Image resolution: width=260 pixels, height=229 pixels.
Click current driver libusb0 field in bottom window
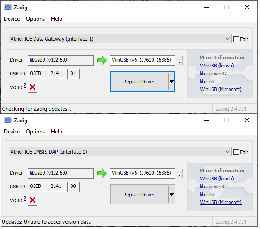[x=60, y=173]
